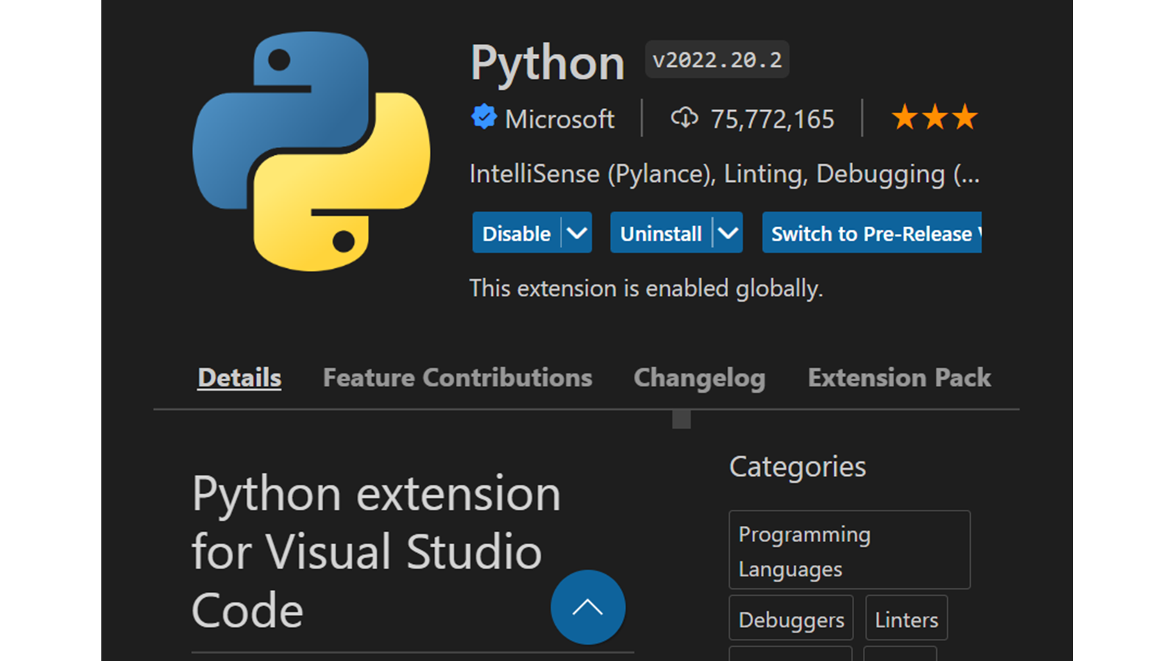Switch to Pre-Release version
Image resolution: width=1175 pixels, height=661 pixels.
tap(872, 234)
